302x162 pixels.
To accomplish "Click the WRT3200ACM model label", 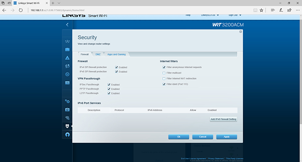I will (228, 25).
